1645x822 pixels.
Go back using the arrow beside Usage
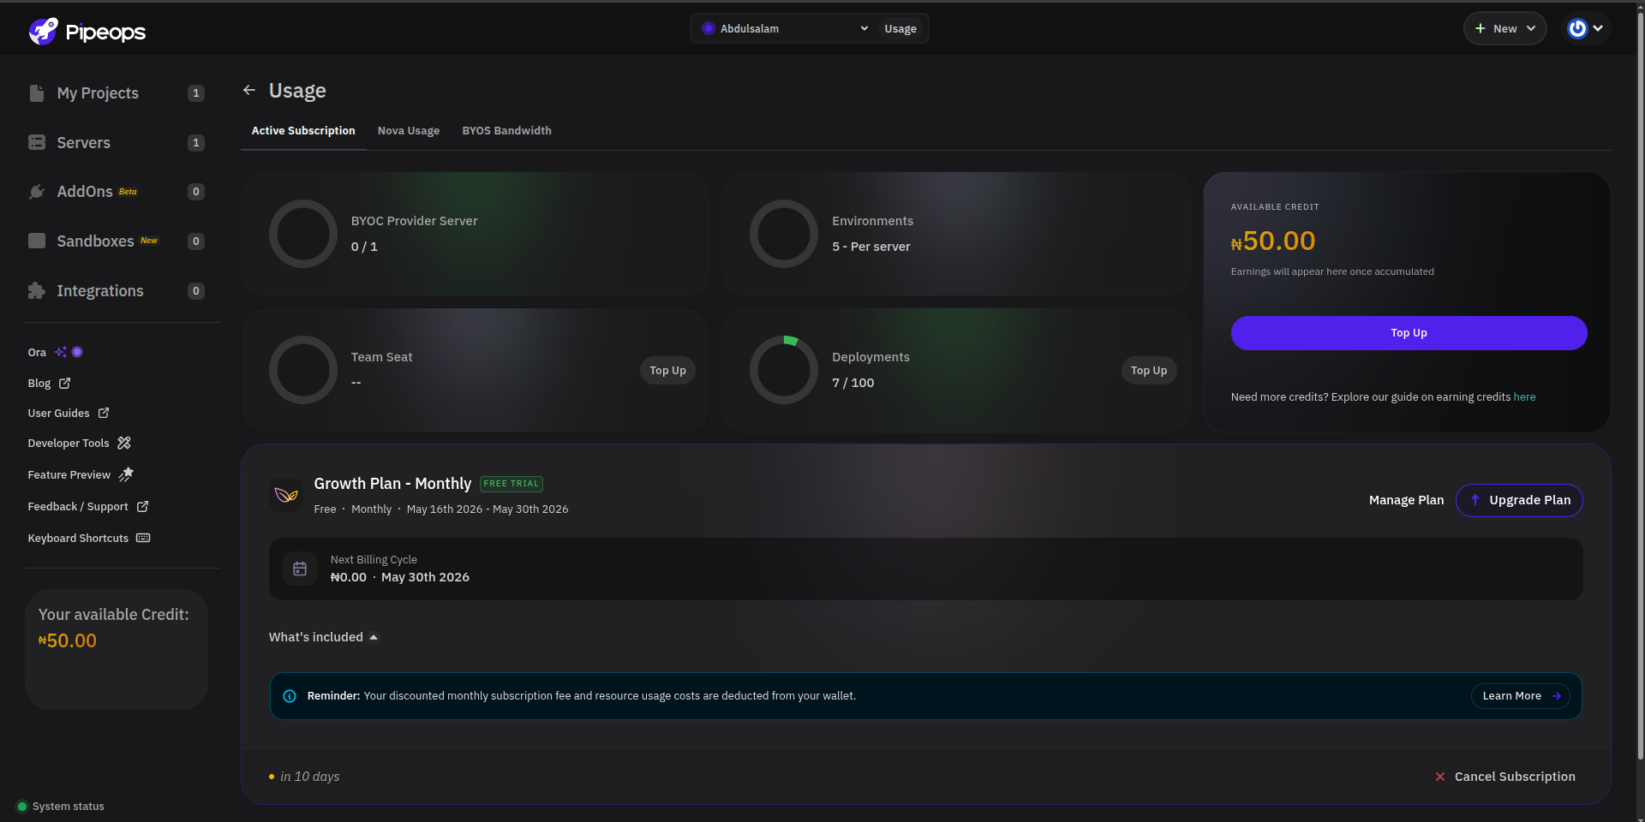(249, 90)
